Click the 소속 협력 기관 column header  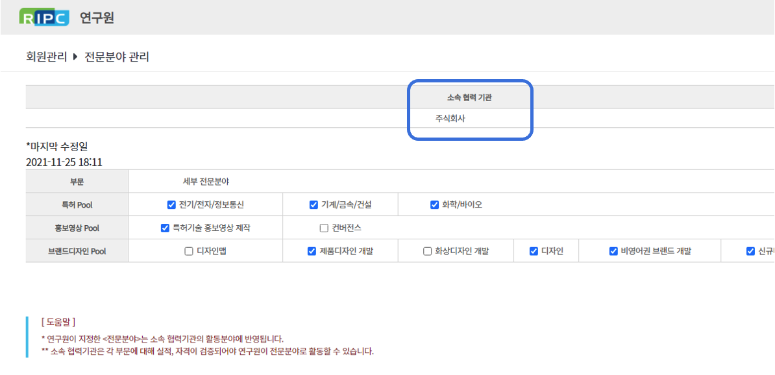tap(469, 97)
